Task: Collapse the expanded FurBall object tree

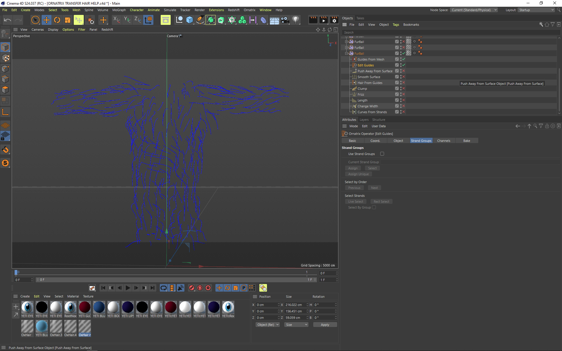Action: (346, 54)
